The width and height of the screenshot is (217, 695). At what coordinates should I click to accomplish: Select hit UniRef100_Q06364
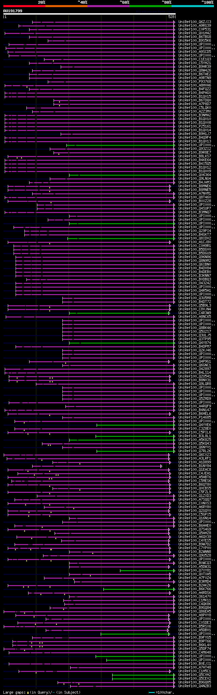(195, 175)
